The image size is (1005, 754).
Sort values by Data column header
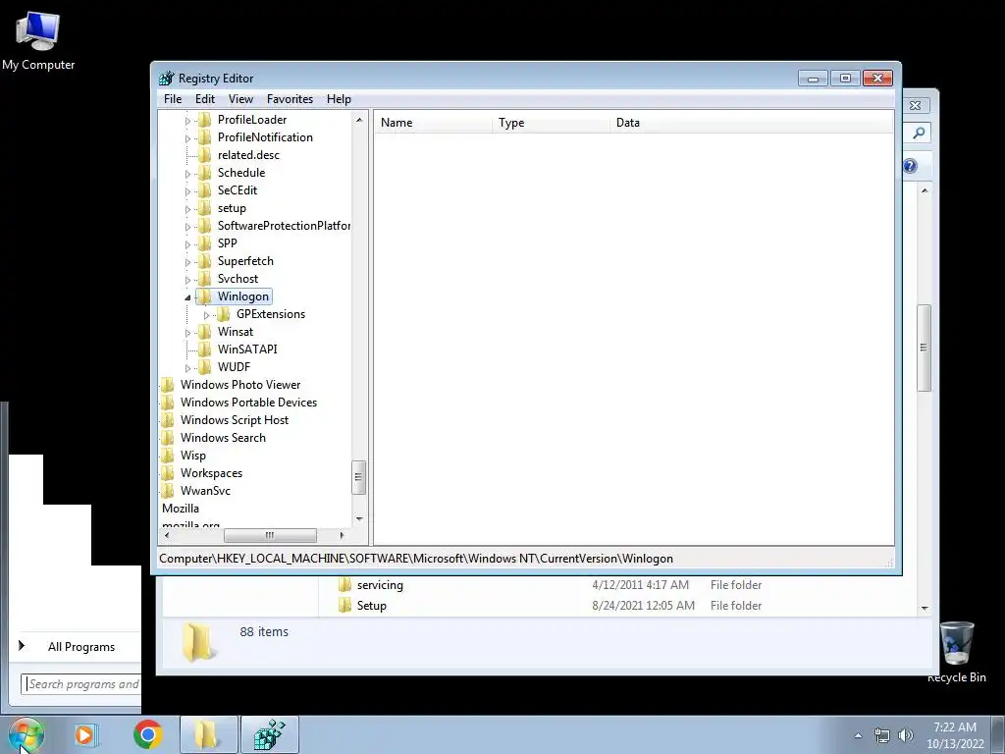pos(751,123)
